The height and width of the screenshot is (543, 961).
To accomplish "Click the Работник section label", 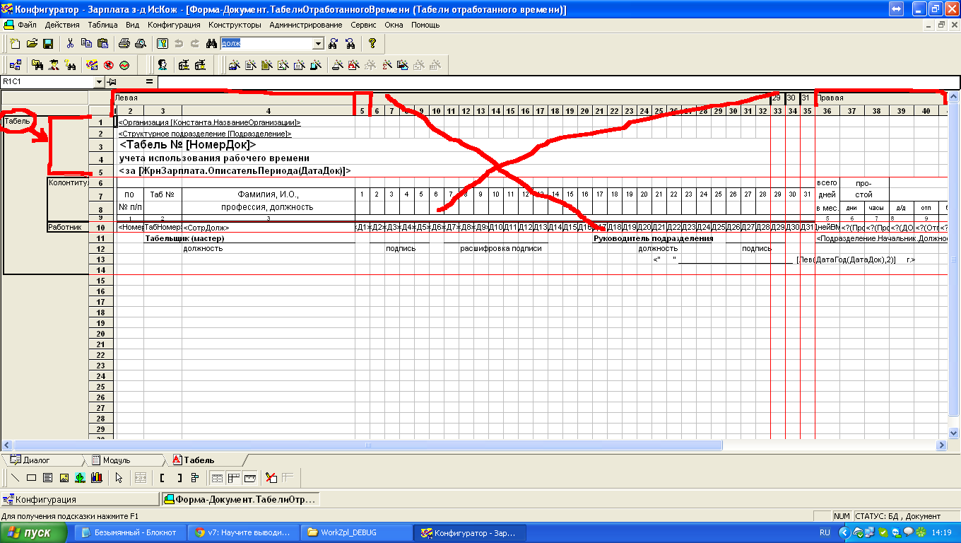I will (68, 228).
